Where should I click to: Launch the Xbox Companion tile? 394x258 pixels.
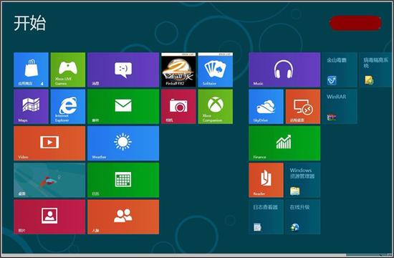[x=216, y=107]
